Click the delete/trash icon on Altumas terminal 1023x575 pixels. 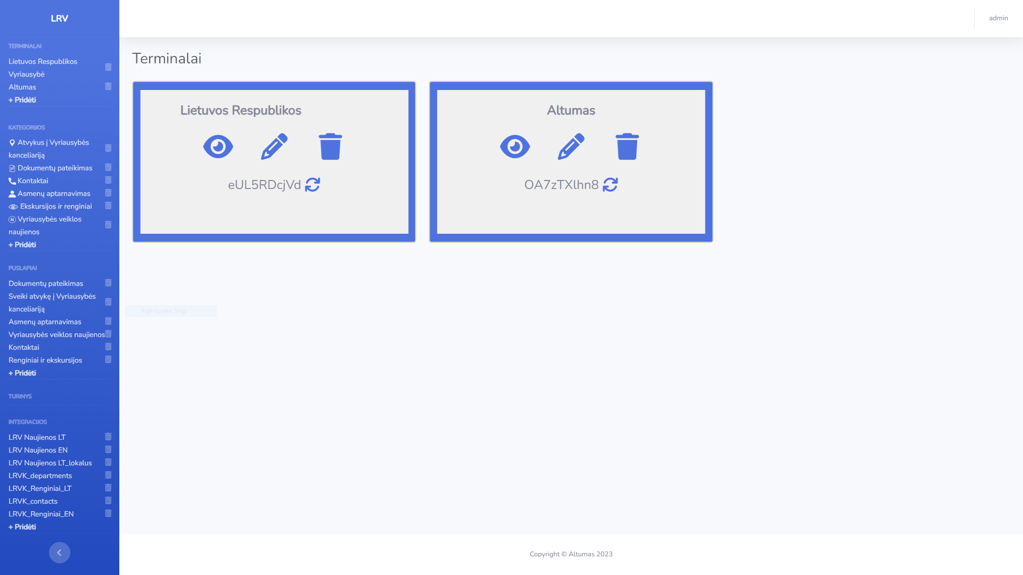point(626,146)
